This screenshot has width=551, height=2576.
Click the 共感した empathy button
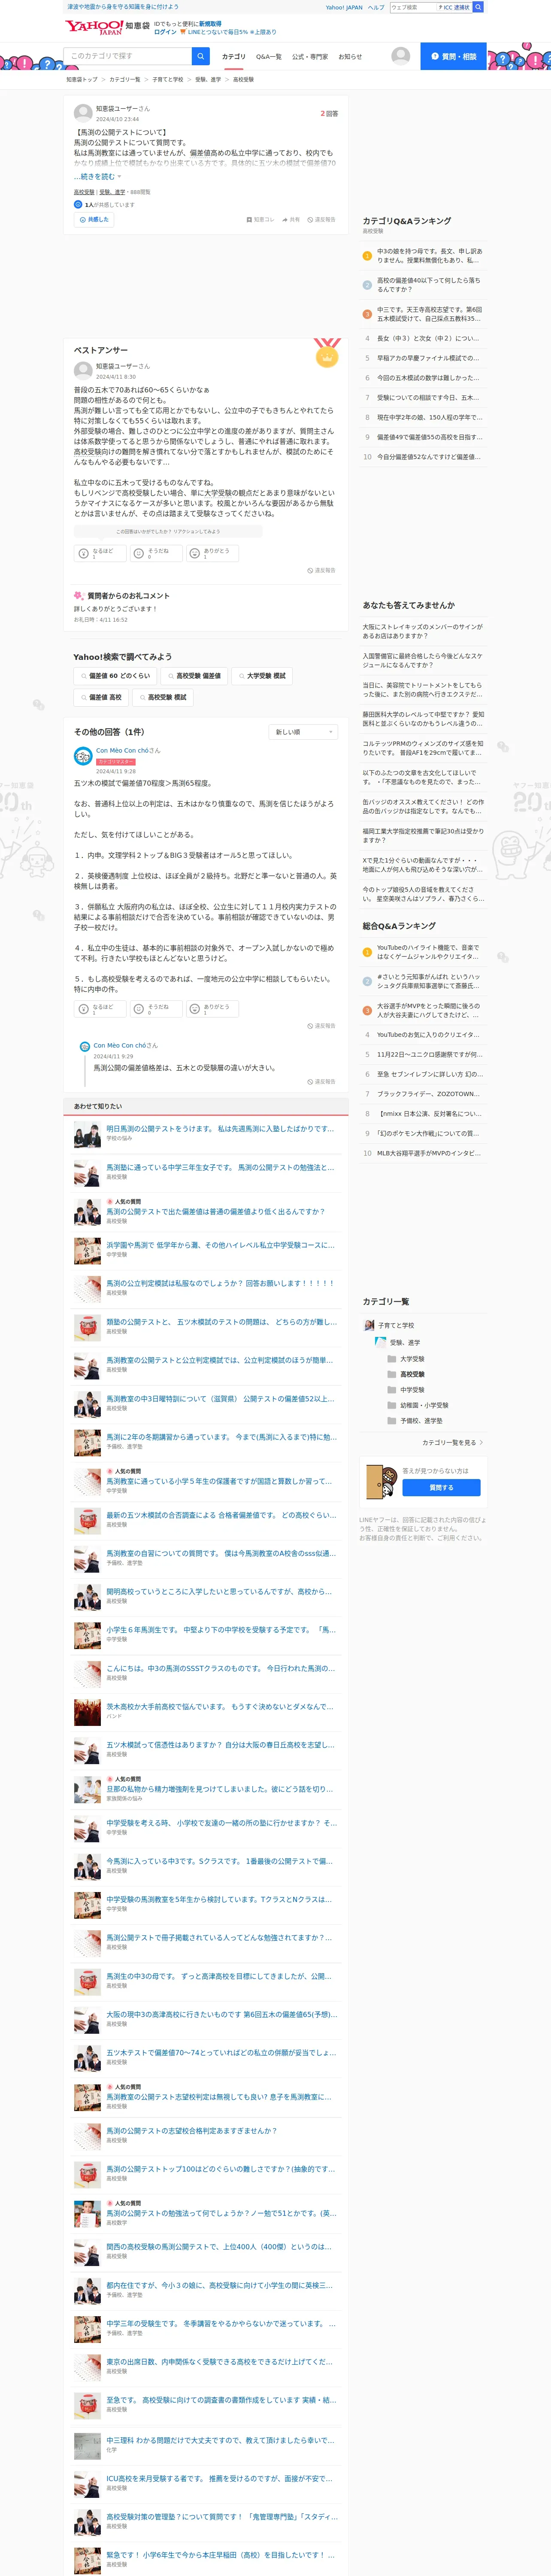pyautogui.click(x=94, y=219)
